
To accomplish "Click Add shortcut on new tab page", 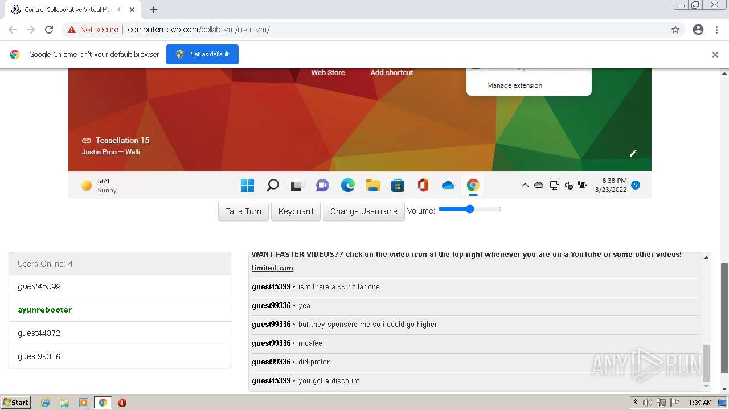I will point(392,72).
